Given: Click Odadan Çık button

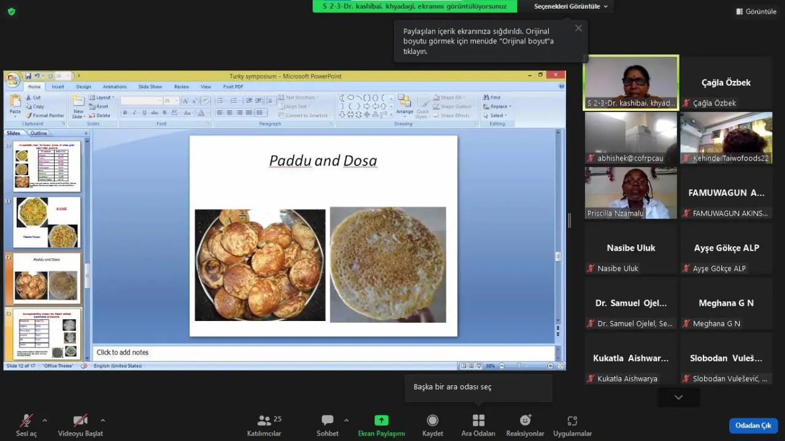Looking at the screenshot, I should [753, 425].
